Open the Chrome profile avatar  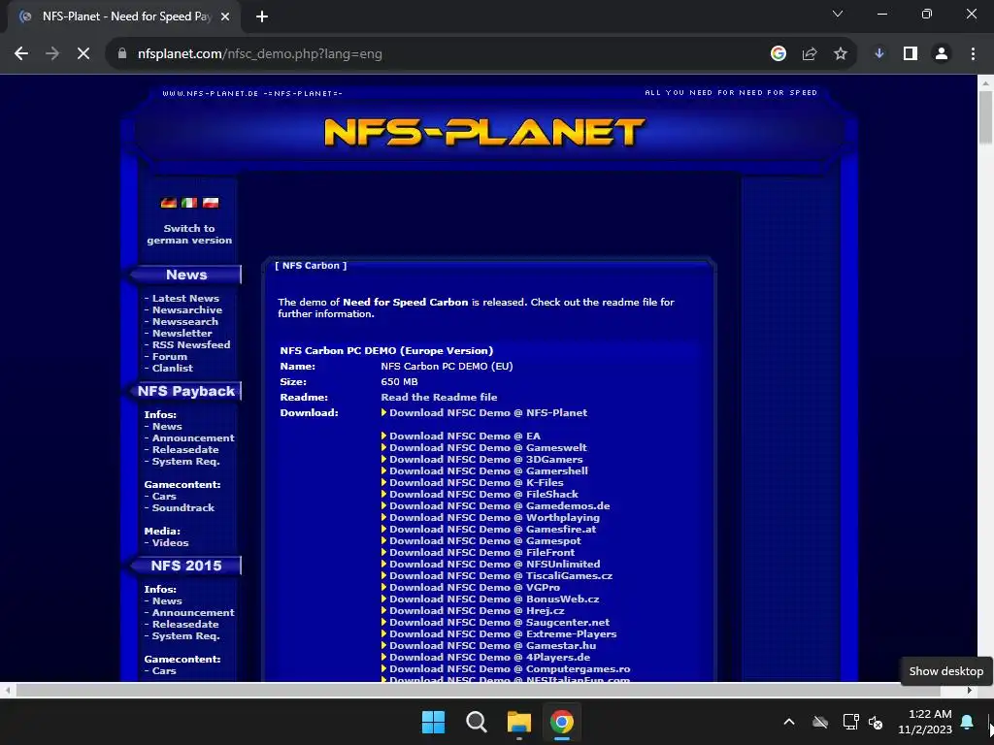click(942, 54)
